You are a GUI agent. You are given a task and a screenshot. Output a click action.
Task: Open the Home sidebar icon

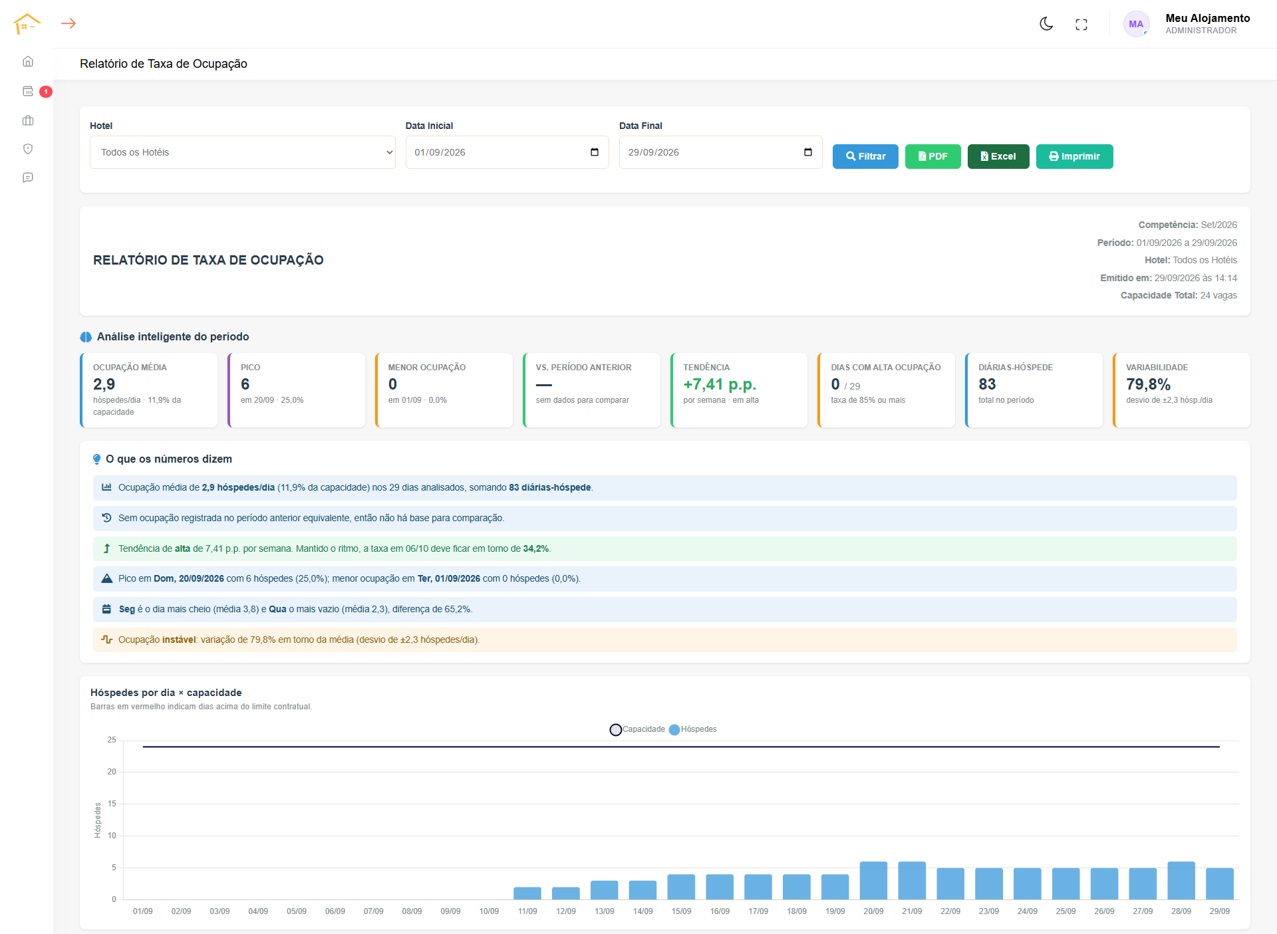pos(28,61)
